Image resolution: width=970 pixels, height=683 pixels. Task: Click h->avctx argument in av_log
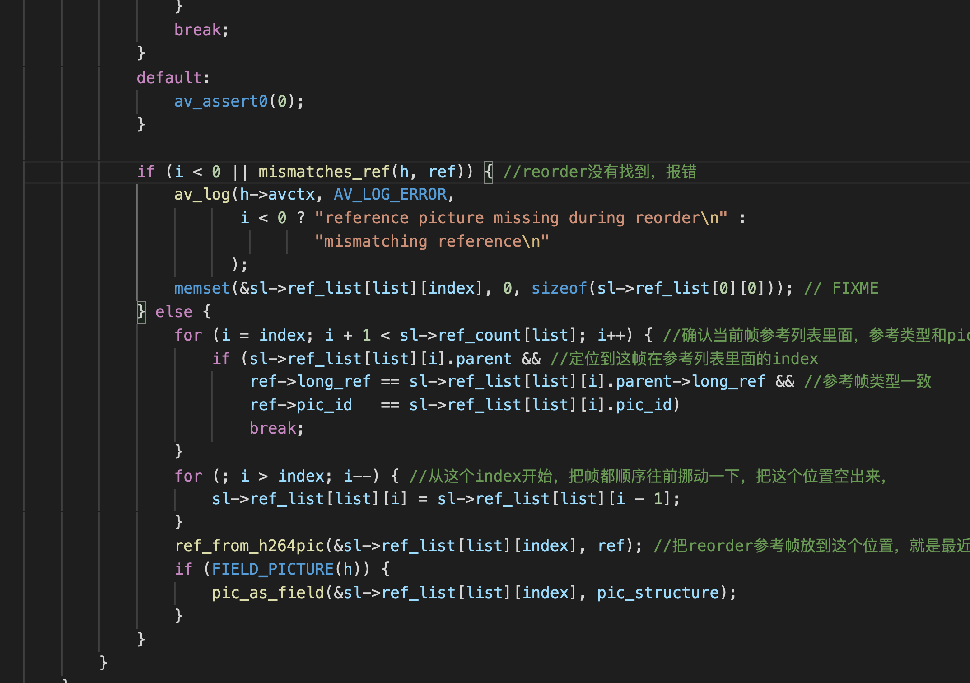(277, 194)
